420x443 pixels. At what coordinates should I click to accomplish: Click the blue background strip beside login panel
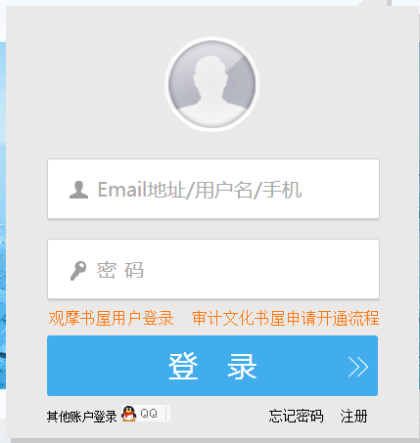(3, 215)
